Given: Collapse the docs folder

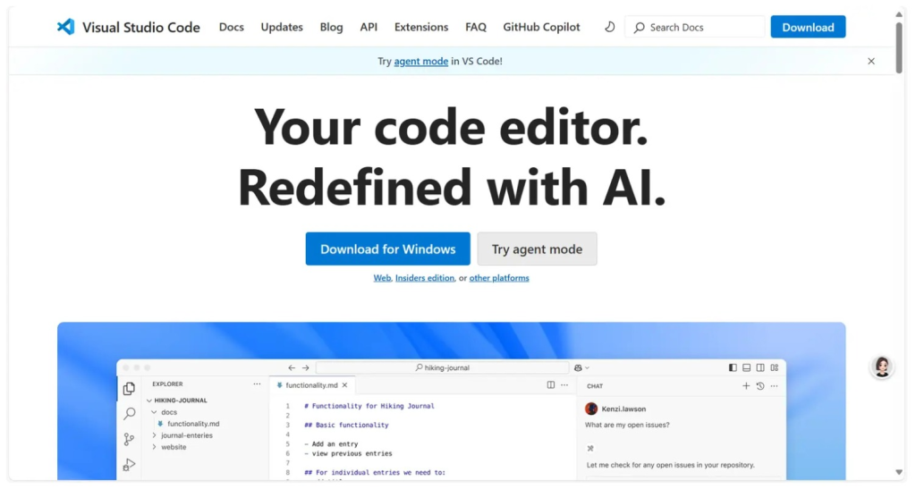Looking at the screenshot, I should (154, 412).
